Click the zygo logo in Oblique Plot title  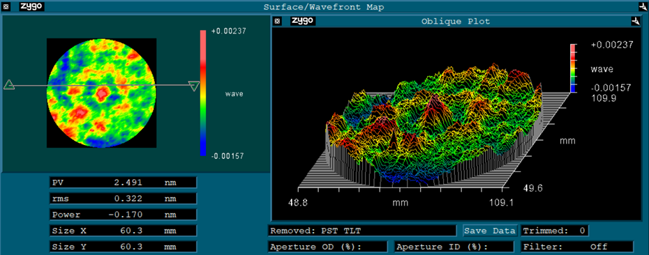click(x=303, y=21)
